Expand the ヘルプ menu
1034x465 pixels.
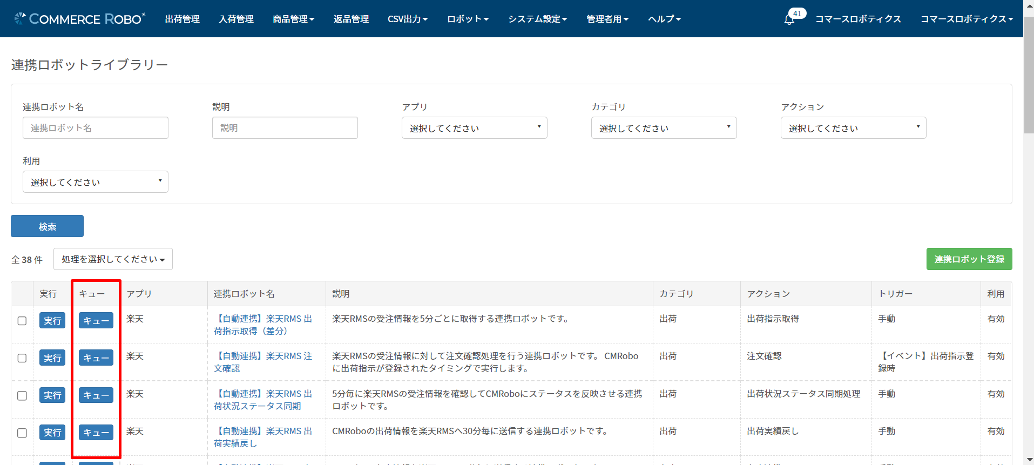[x=664, y=19]
